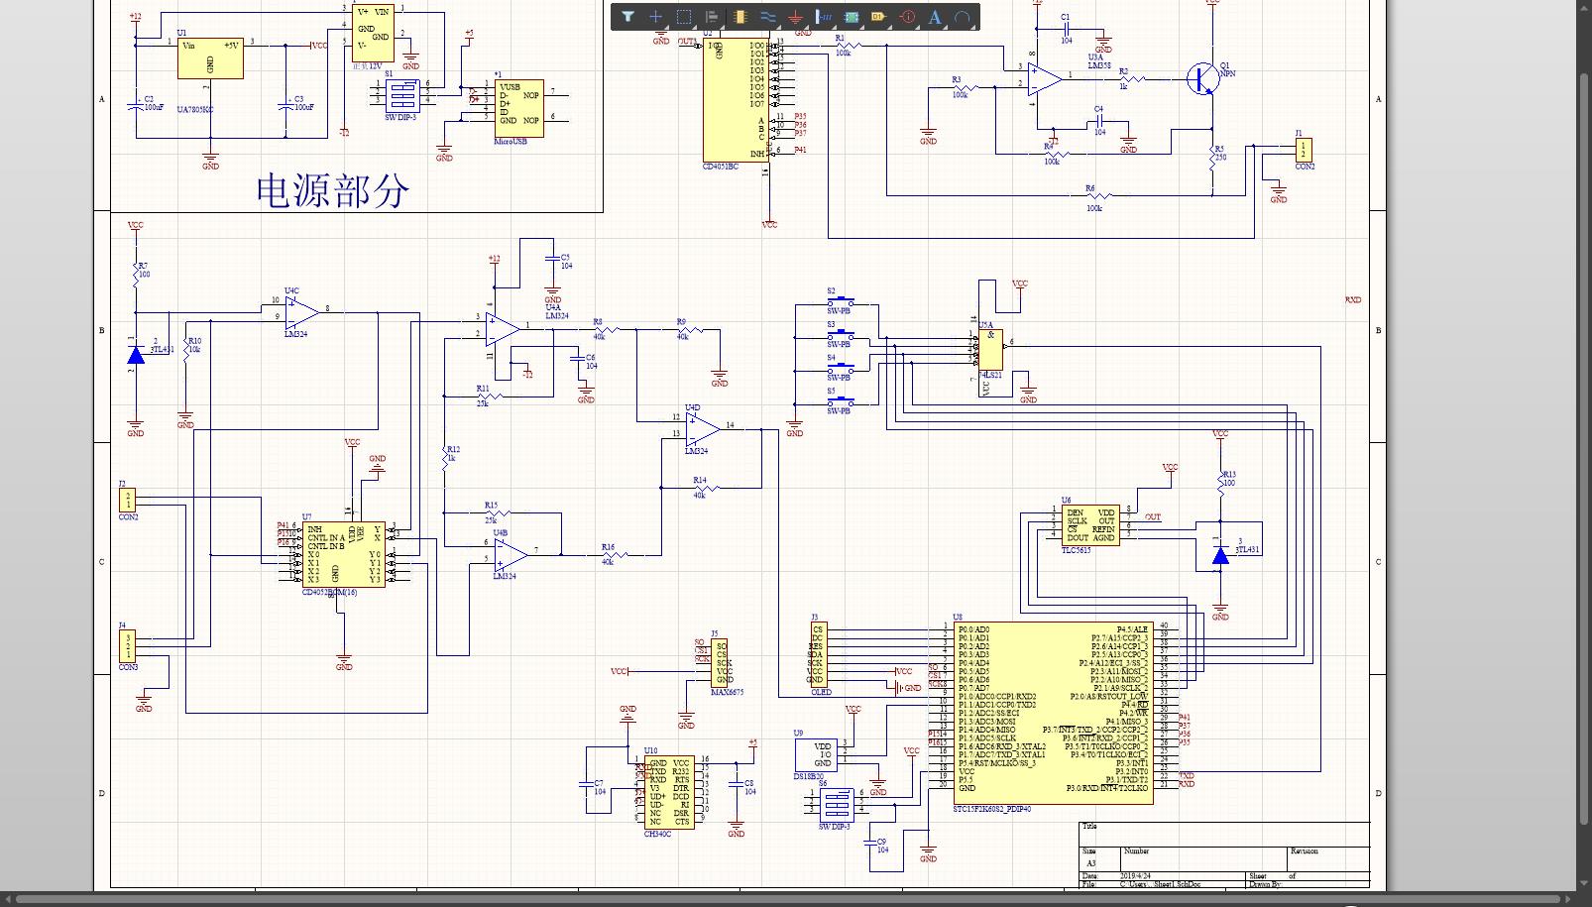Select the LM358 op-amp U3A
1592x907 pixels.
tap(1044, 78)
